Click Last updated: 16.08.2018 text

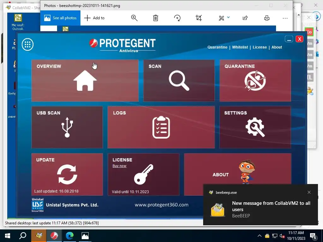point(56,191)
